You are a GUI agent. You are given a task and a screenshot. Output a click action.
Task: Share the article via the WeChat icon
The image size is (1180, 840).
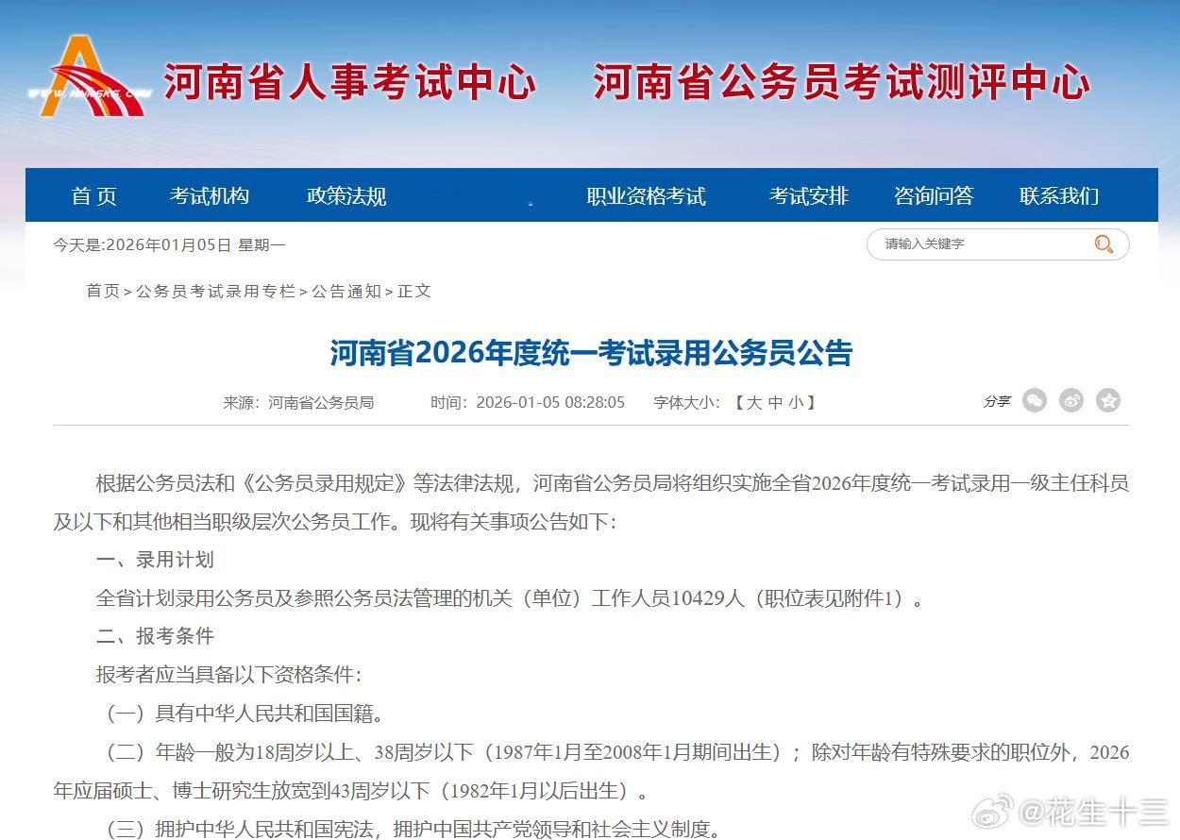(x=1035, y=400)
